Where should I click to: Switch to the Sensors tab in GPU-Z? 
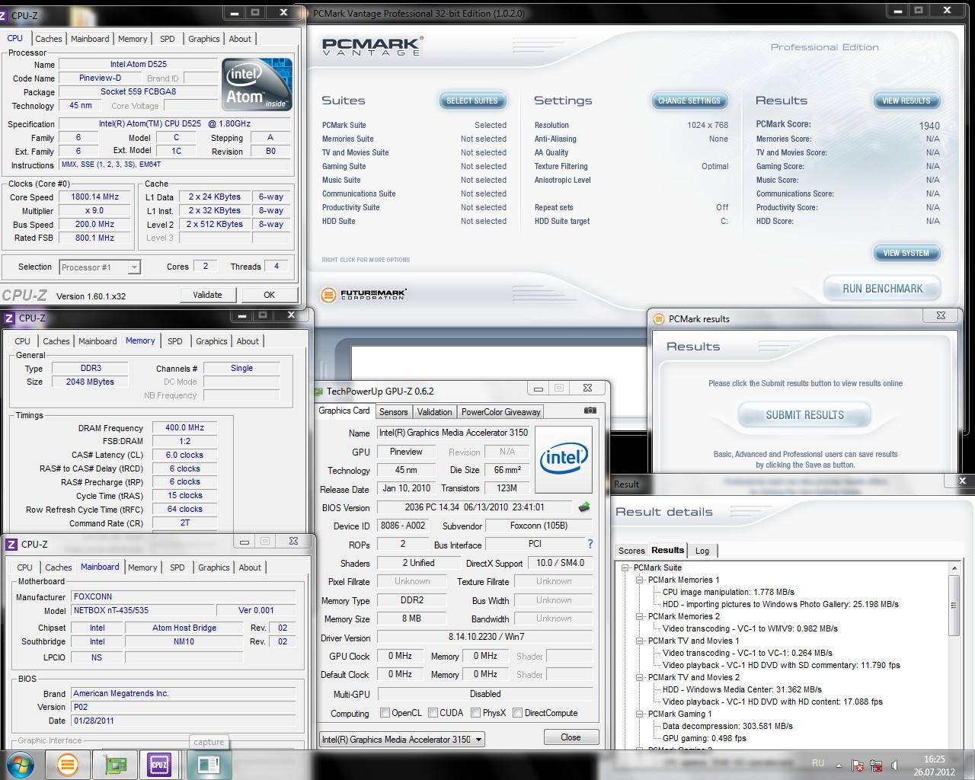point(394,412)
